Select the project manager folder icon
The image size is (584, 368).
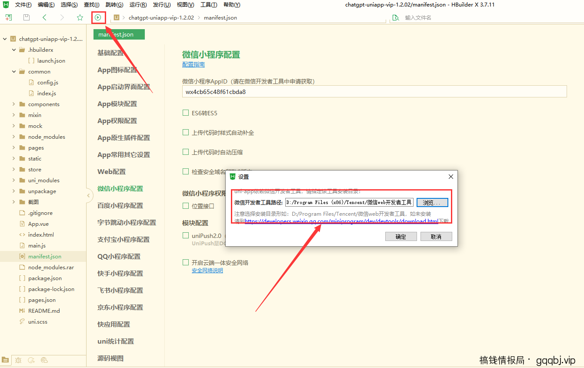click(x=6, y=360)
